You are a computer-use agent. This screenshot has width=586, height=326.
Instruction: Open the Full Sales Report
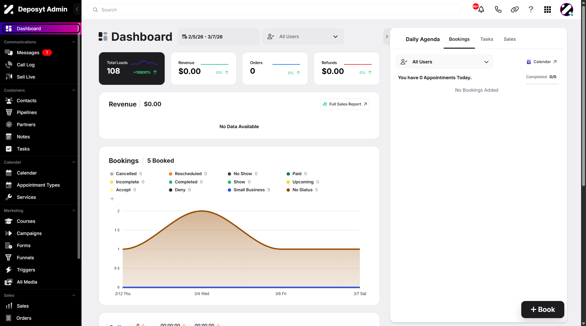[x=345, y=104]
